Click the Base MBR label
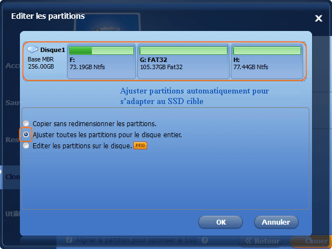 [40, 59]
